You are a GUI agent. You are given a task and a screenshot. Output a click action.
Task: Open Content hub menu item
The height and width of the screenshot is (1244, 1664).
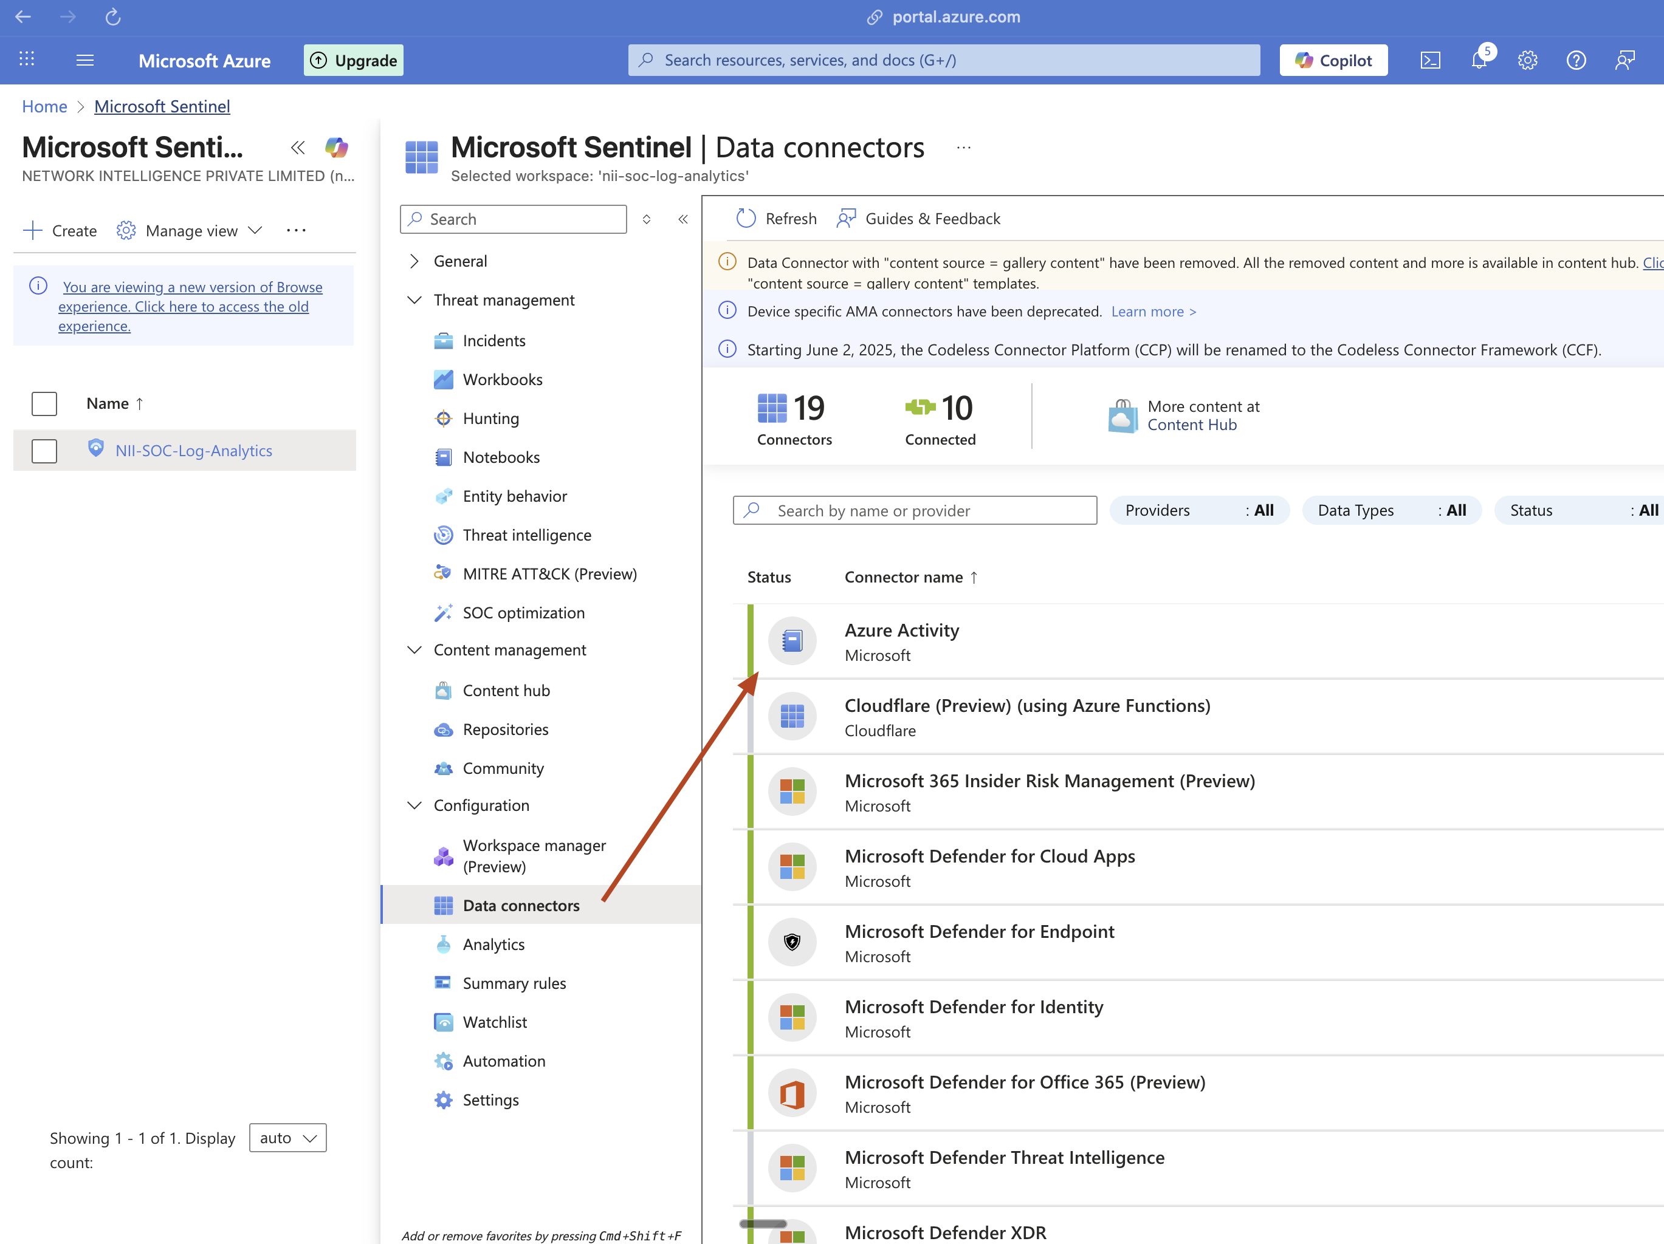click(506, 690)
